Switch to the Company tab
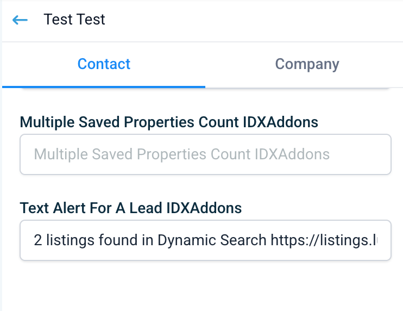The height and width of the screenshot is (311, 403). click(x=307, y=64)
